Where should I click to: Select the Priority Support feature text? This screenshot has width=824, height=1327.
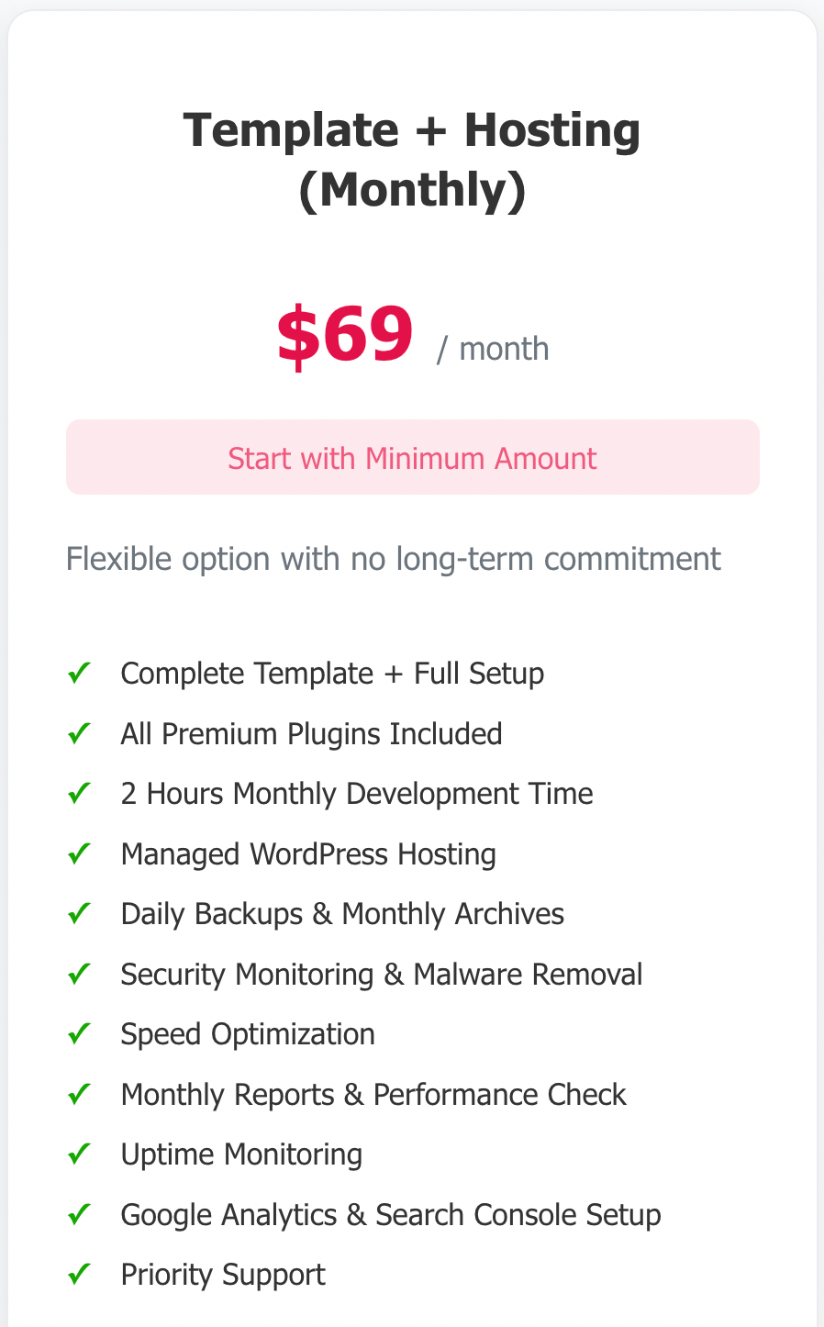click(223, 1275)
